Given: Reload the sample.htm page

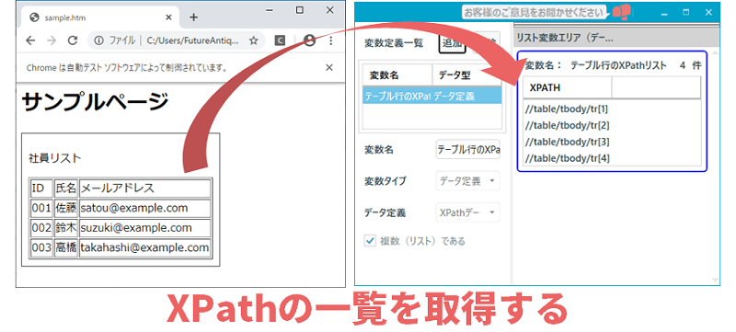Looking at the screenshot, I should coord(73,40).
